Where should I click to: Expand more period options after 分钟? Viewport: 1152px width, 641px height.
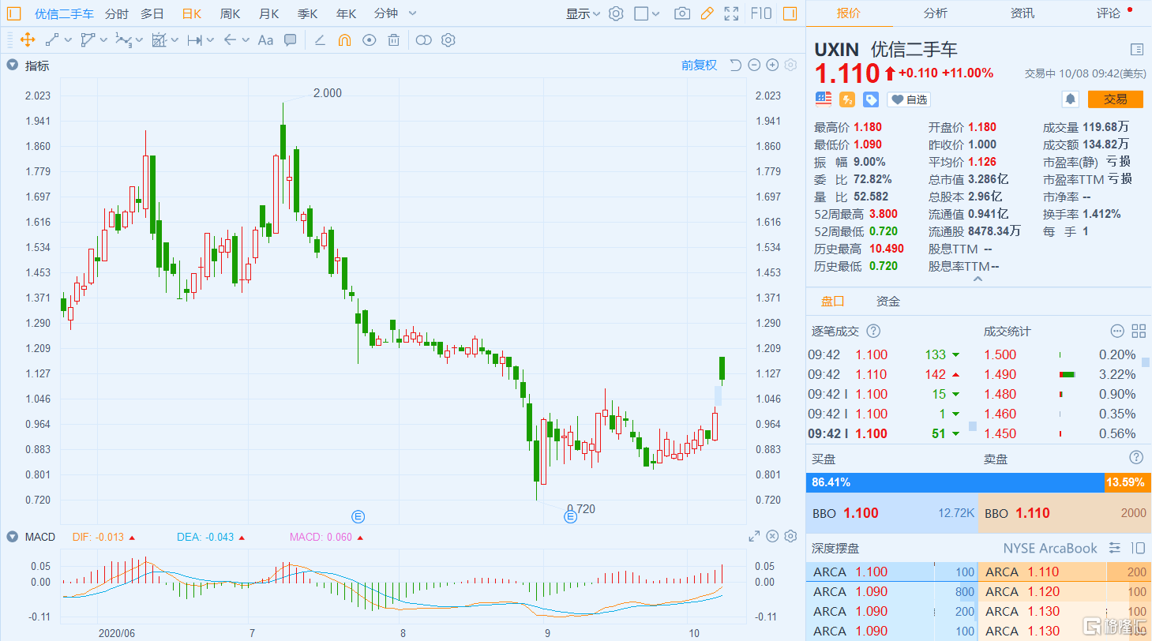click(413, 14)
